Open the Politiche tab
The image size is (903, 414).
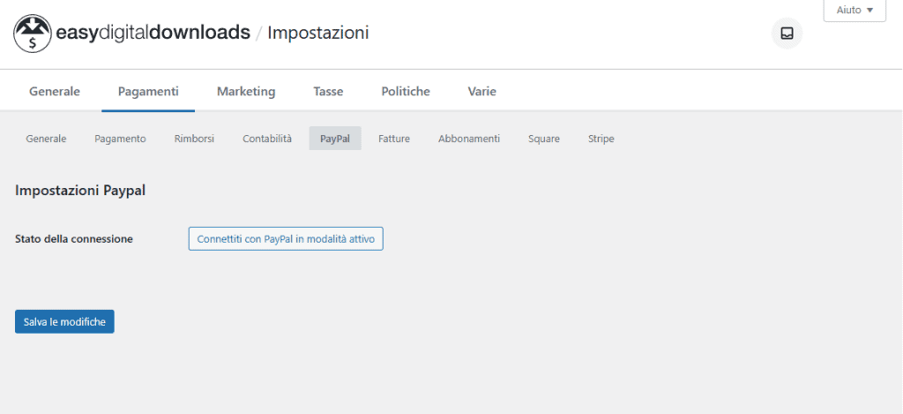coord(406,91)
